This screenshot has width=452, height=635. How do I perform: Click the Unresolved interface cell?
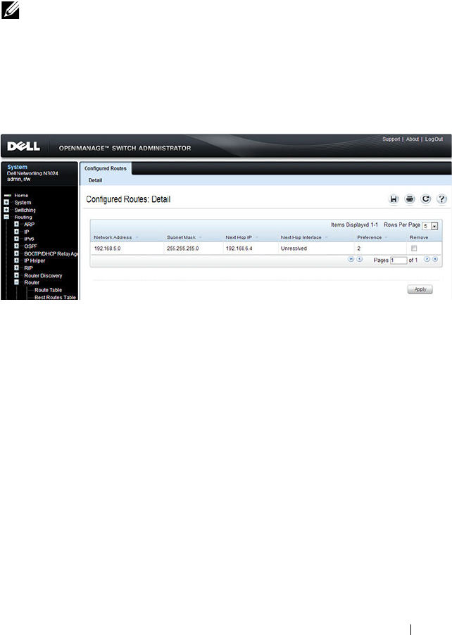coord(294,249)
